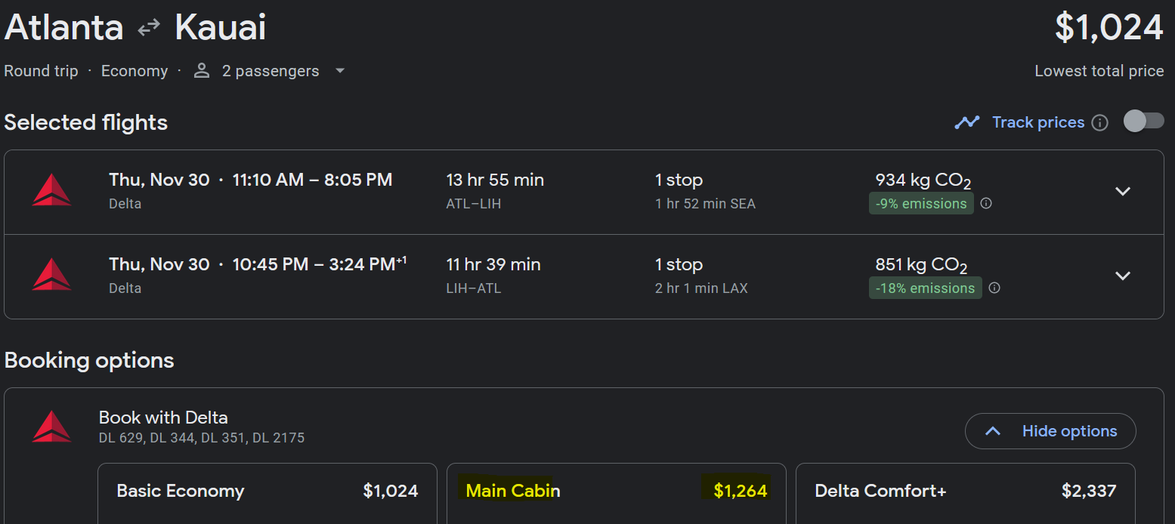Click the info icon beside -18% emissions
Viewport: 1175px width, 524px height.
994,288
